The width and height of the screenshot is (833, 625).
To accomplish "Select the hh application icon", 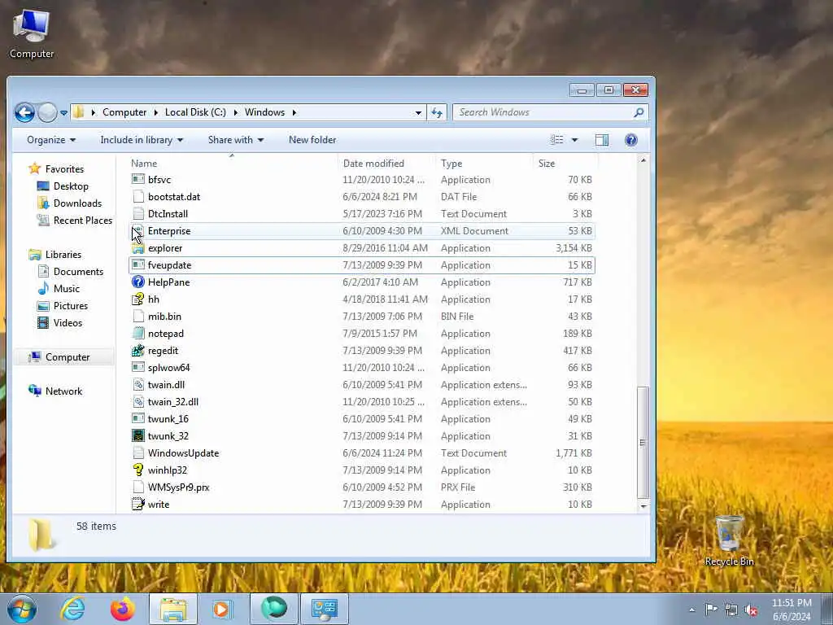I will point(138,299).
